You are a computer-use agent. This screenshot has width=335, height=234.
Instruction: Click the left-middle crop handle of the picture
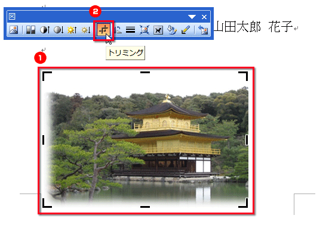point(44,139)
